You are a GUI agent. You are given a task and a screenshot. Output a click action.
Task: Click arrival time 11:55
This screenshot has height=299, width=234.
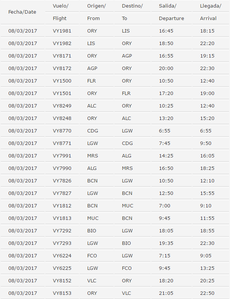coord(207,218)
